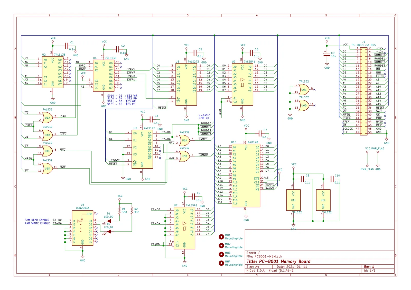Select the MH4 mounting hole
The height and width of the screenshot is (290, 411).
[221, 263]
